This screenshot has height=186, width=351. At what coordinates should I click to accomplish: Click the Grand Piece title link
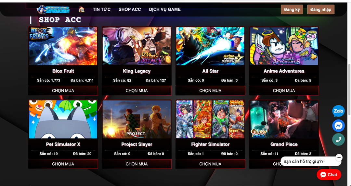tap(284, 145)
